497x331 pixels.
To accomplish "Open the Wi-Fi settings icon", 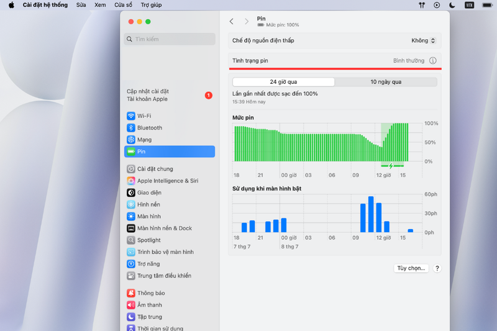I will 131,116.
